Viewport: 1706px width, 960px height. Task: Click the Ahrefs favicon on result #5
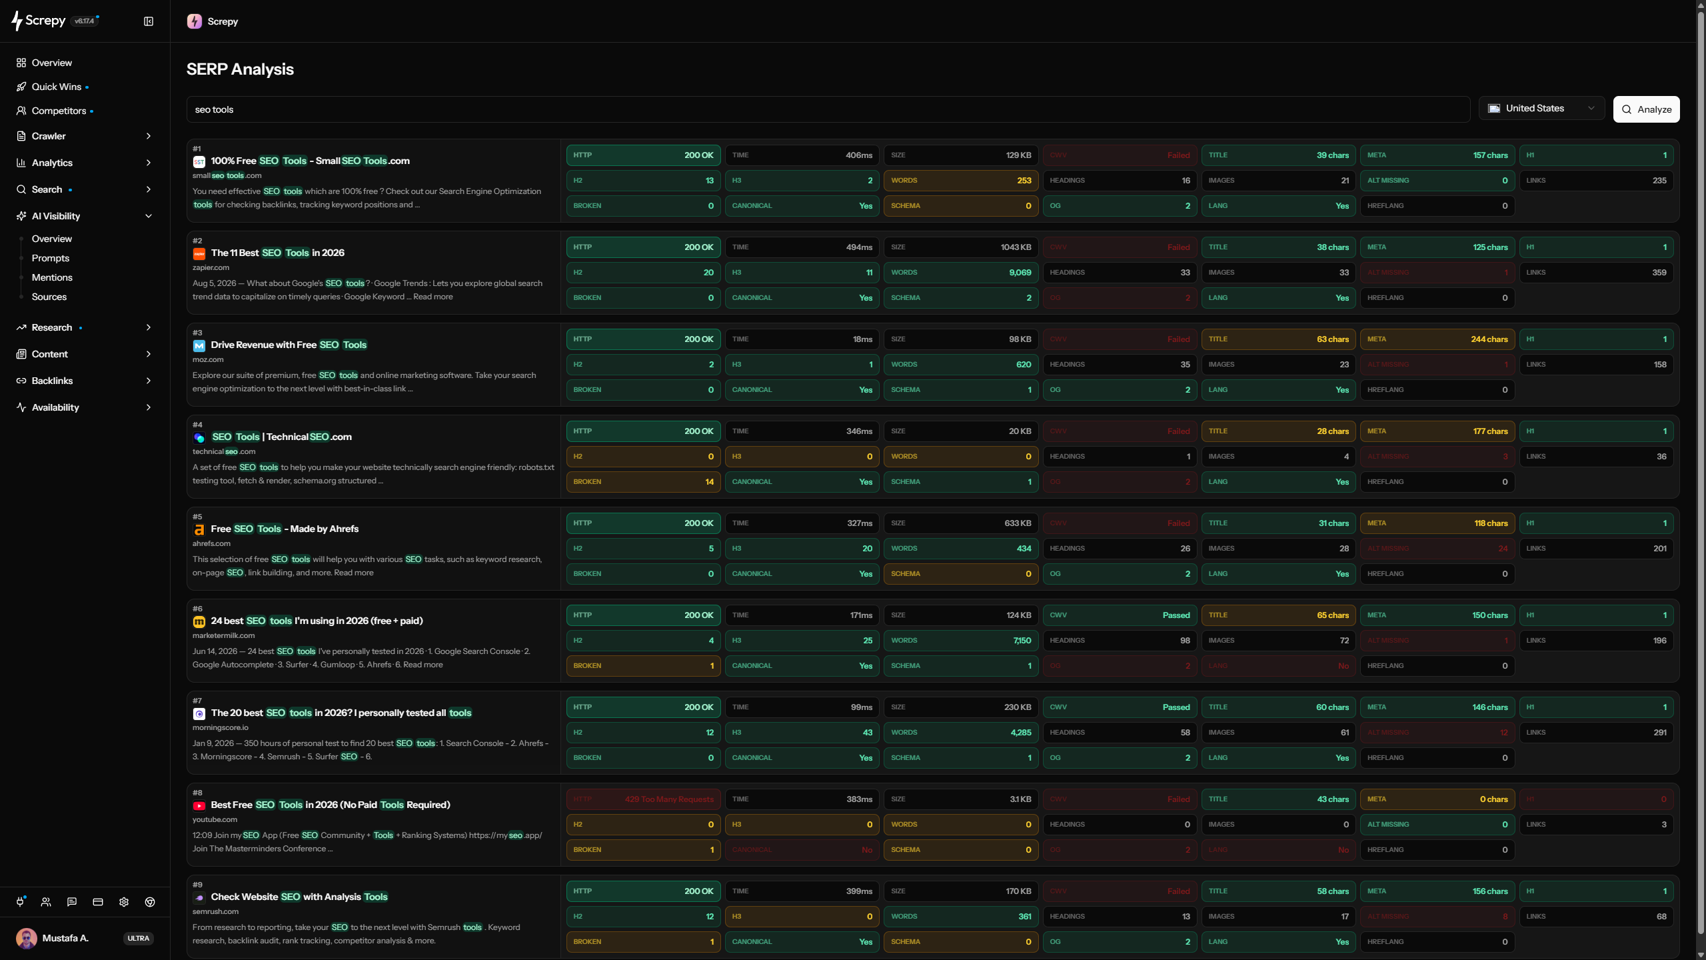pyautogui.click(x=199, y=529)
